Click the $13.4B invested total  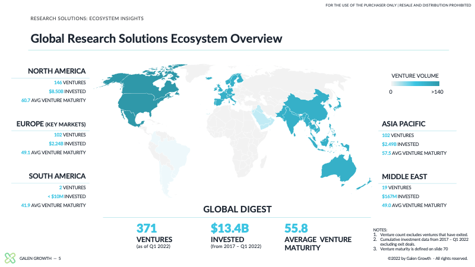click(x=230, y=228)
